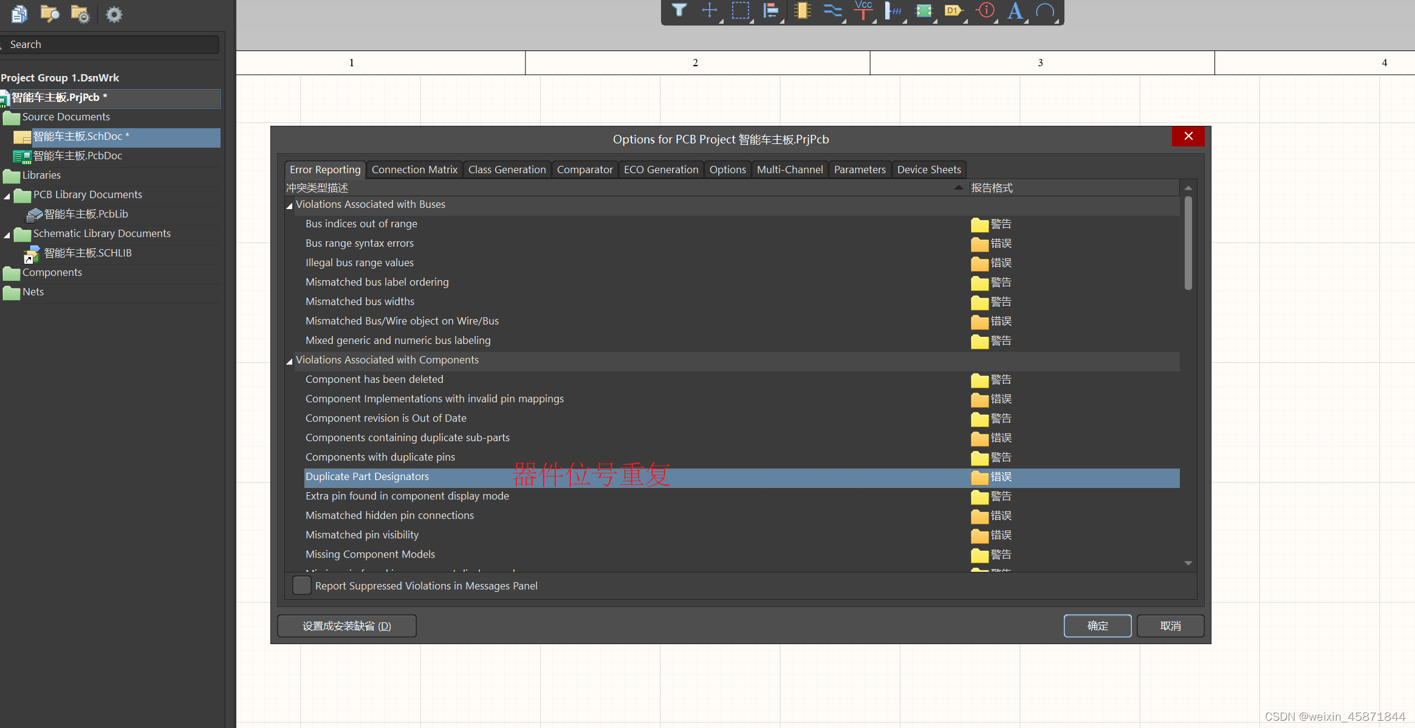The height and width of the screenshot is (728, 1415).
Task: Select 智能车主板.PcbDoc in project tree
Action: point(77,156)
